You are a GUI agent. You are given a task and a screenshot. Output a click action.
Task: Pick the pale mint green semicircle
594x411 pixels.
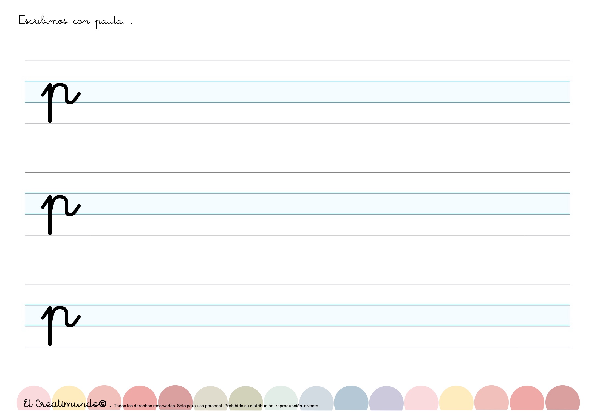tap(281, 395)
